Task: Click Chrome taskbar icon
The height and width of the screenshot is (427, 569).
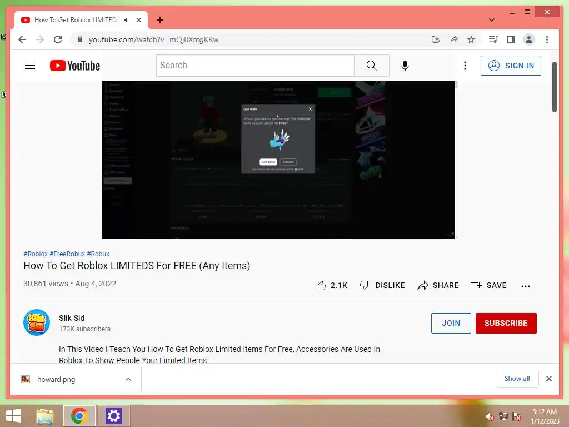Action: tap(79, 416)
